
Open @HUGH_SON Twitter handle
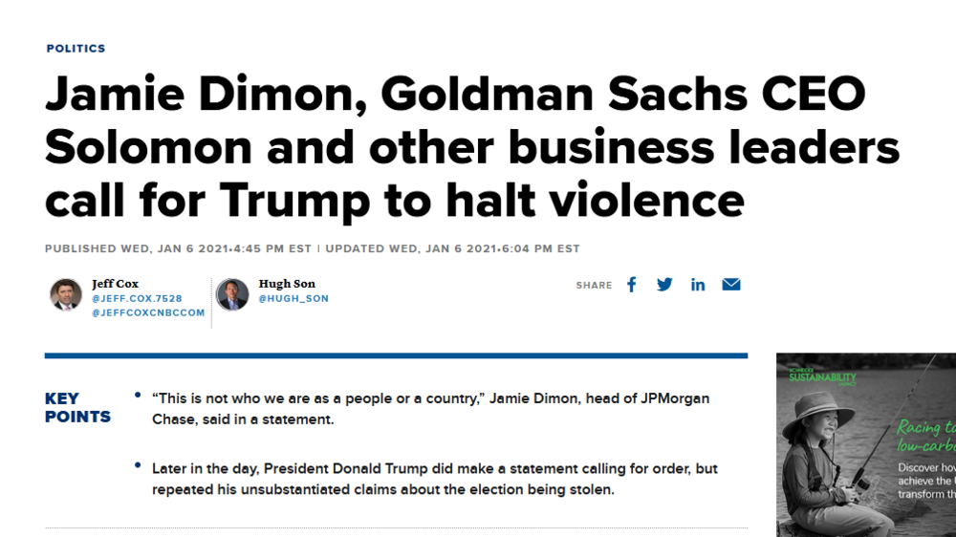coord(293,299)
